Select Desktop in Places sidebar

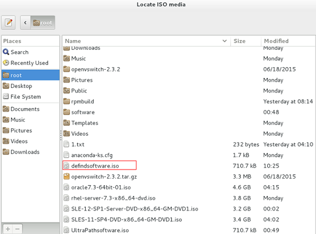click(21, 86)
